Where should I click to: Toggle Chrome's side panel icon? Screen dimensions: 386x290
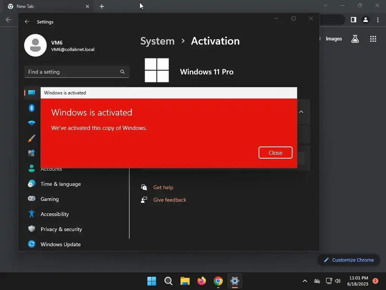tap(354, 20)
